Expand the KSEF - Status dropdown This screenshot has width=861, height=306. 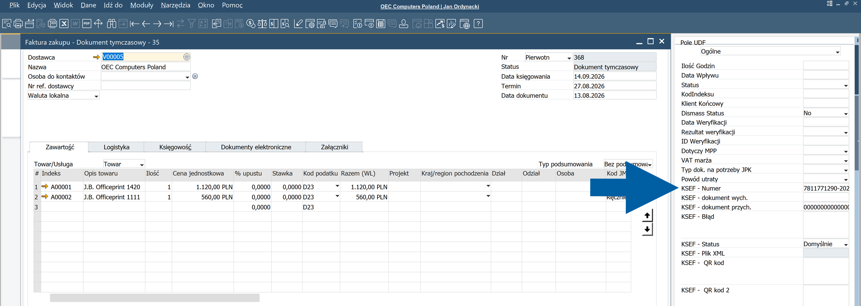coord(846,244)
